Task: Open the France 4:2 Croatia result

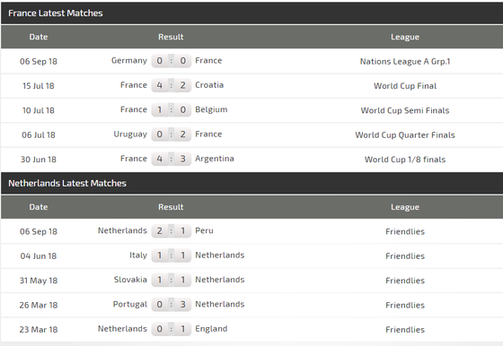Action: (171, 85)
